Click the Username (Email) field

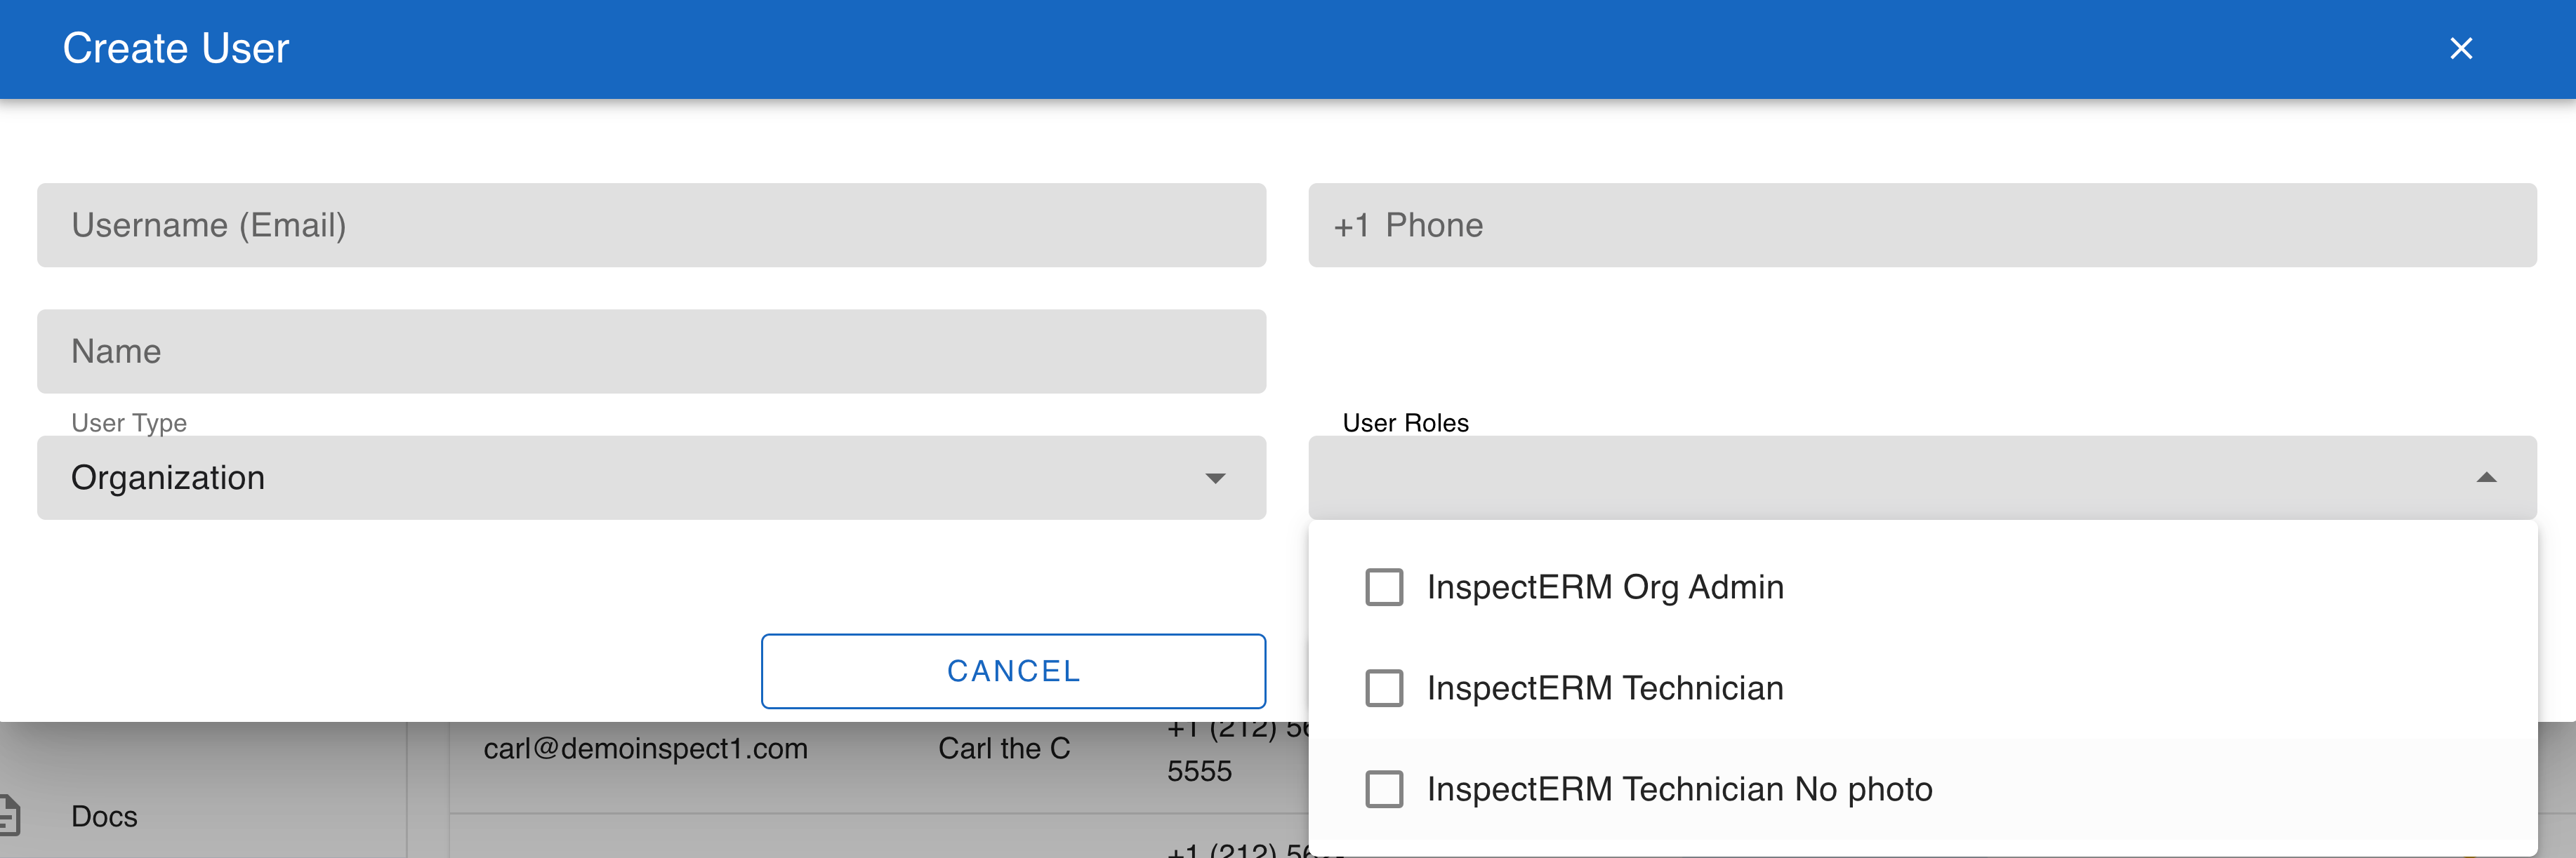click(x=651, y=224)
